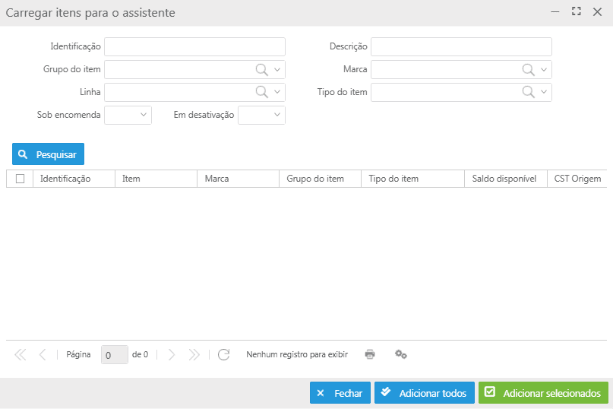Image resolution: width=613 pixels, height=409 pixels.
Task: Sort by the Identificação column header
Action: [65, 179]
